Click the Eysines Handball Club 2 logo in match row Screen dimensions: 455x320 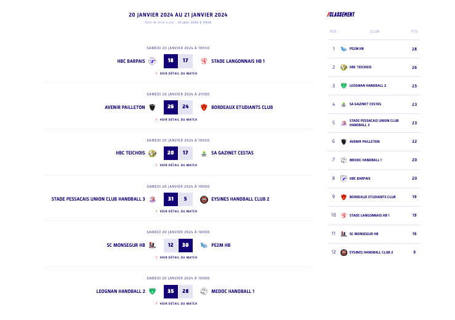204,199
